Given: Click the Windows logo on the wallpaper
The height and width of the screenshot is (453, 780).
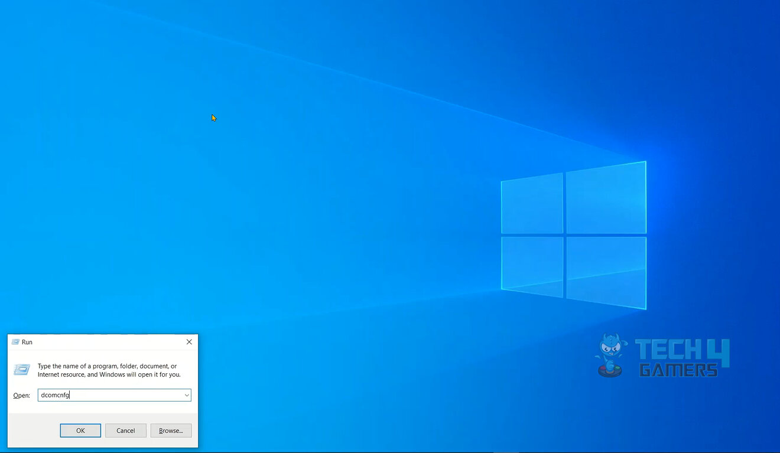Looking at the screenshot, I should click(573, 235).
